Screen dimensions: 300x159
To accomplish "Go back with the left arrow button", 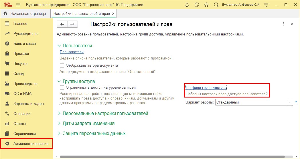I will tap(62, 24).
